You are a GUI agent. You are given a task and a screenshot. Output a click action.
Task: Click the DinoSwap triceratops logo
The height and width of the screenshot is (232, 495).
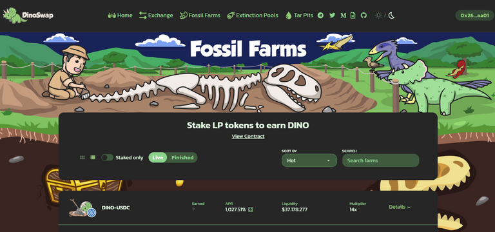click(x=28, y=15)
